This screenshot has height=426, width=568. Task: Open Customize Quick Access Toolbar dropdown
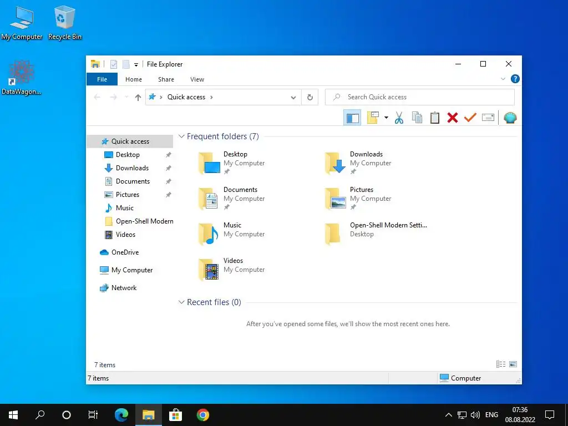pyautogui.click(x=136, y=65)
